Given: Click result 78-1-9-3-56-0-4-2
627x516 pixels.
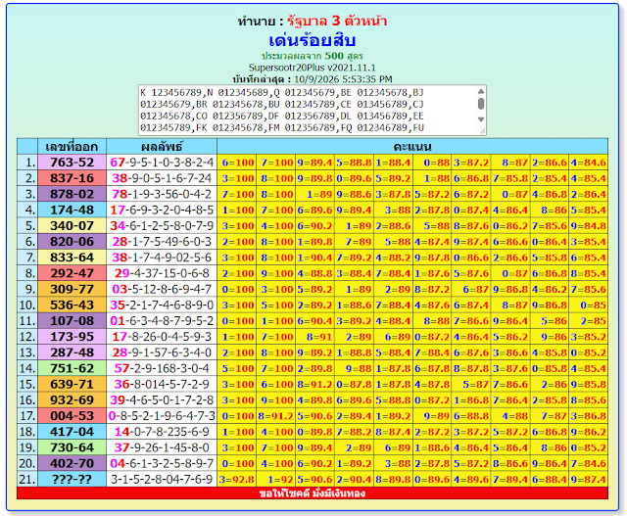Looking at the screenshot, I should point(162,194).
